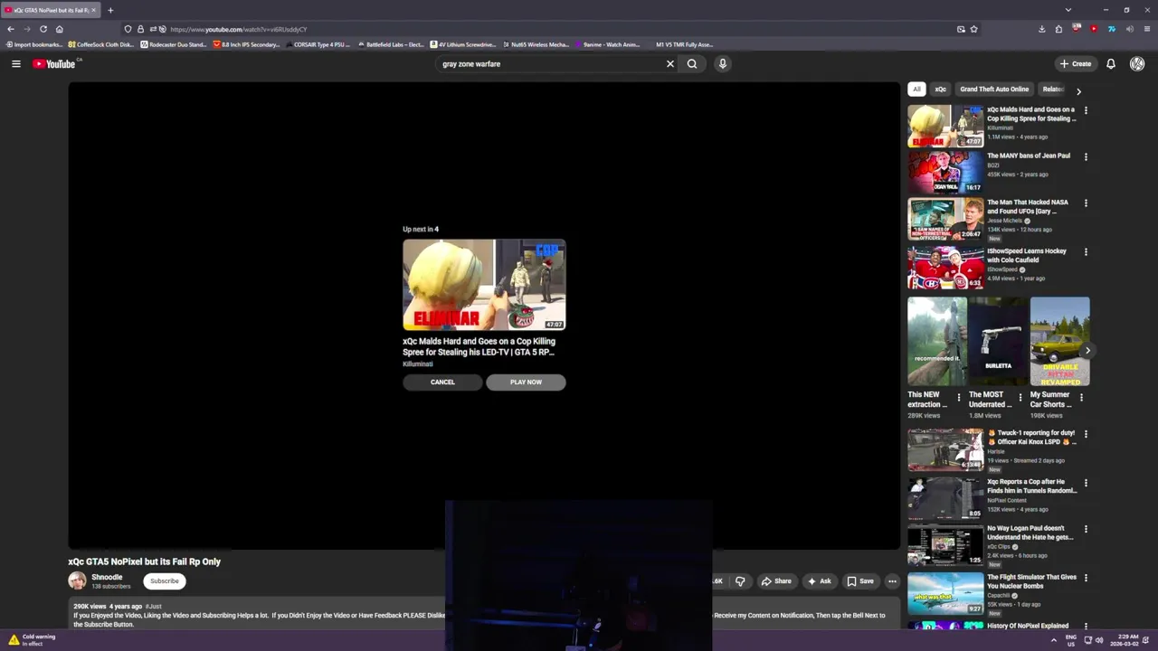The width and height of the screenshot is (1158, 651).
Task: Bookmark this page with the star icon
Action: (x=973, y=29)
